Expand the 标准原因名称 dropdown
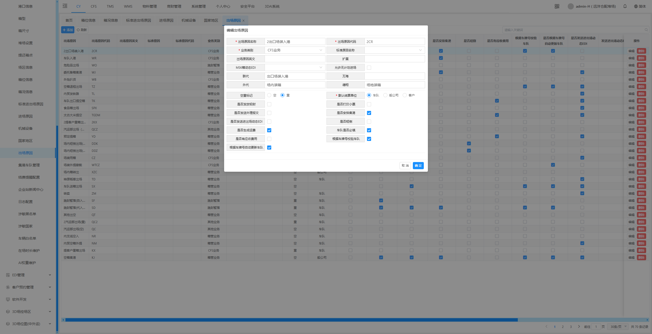 coord(395,50)
